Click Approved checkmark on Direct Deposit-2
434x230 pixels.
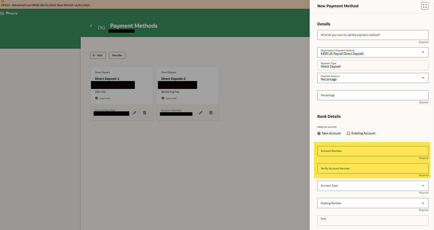pyautogui.click(x=163, y=98)
